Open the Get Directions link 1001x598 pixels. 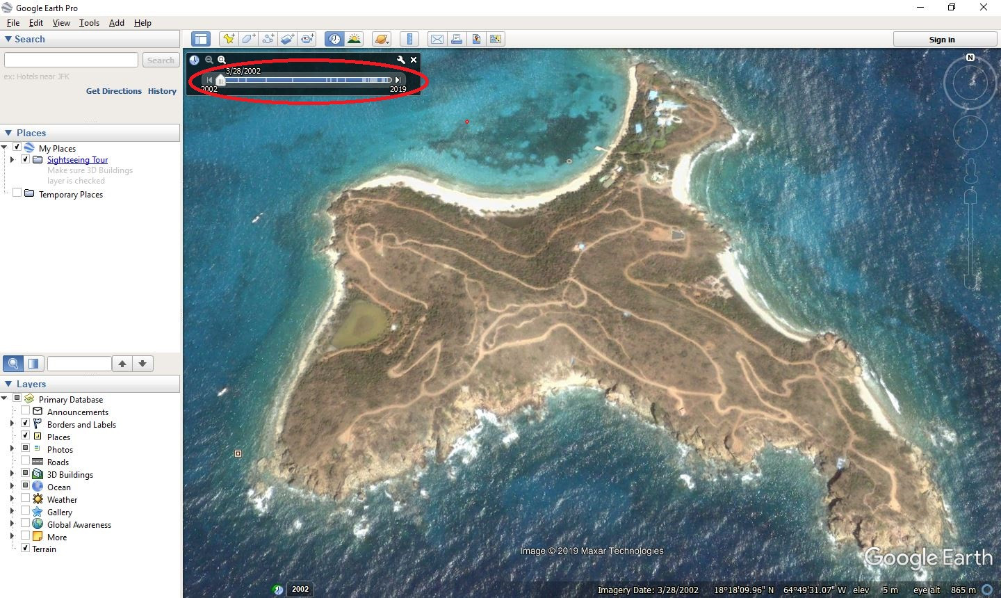[x=113, y=91]
